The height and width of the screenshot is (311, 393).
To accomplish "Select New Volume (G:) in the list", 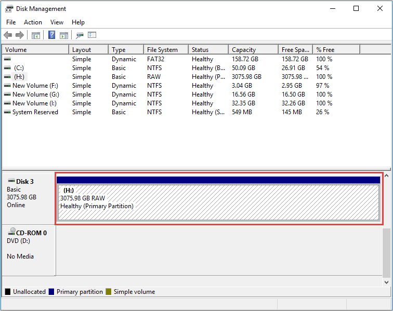I will (35, 94).
